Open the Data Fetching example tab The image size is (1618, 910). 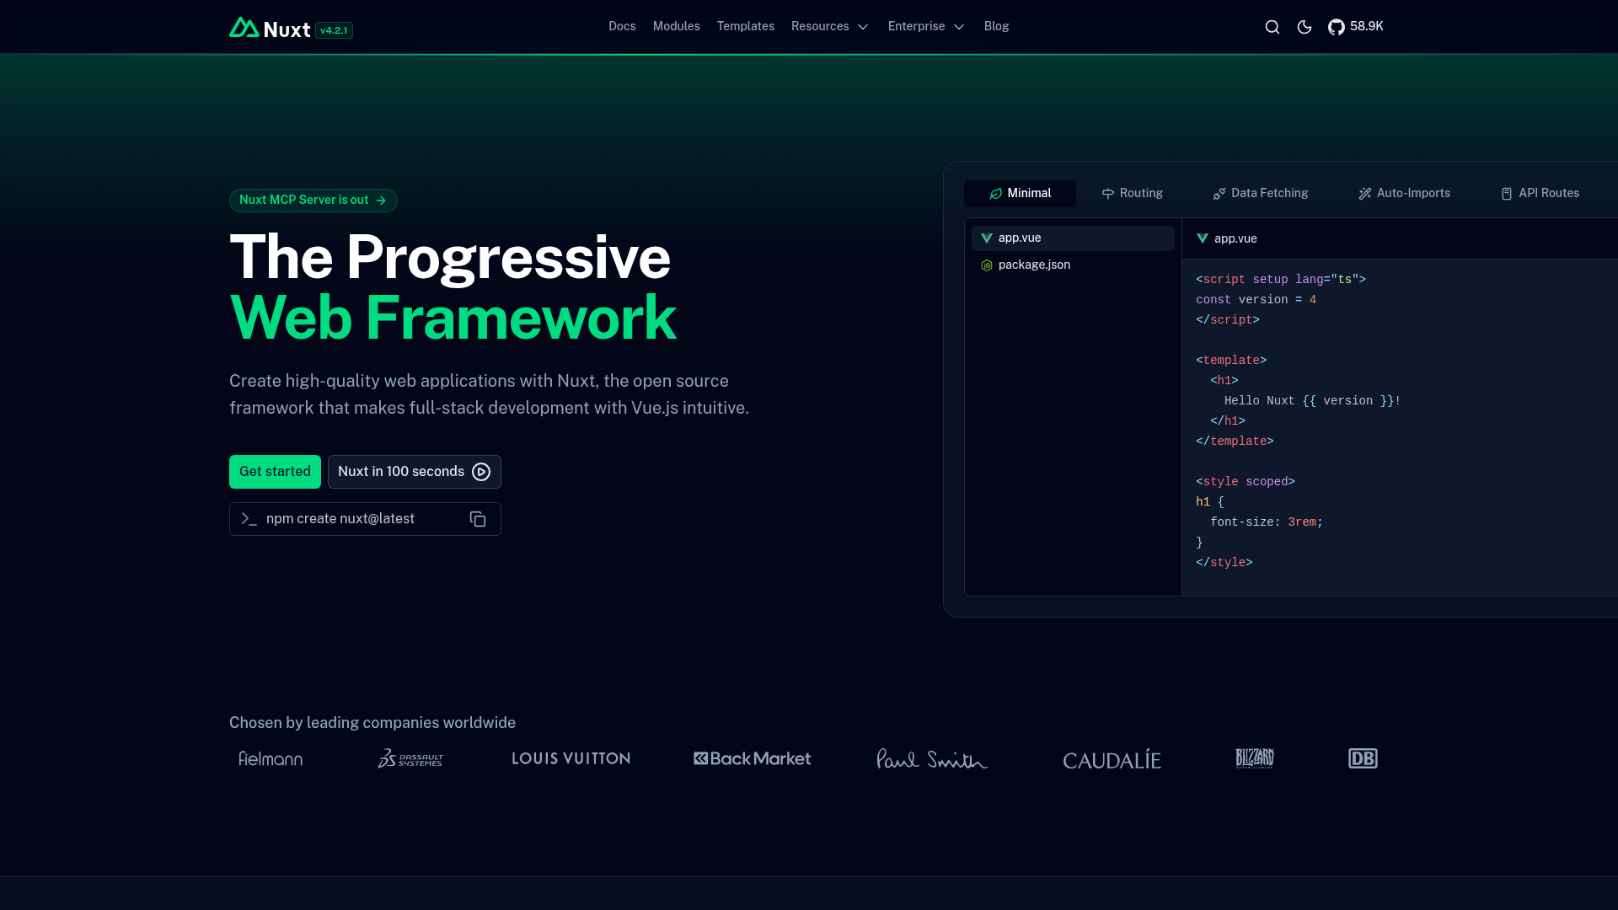(x=1259, y=193)
